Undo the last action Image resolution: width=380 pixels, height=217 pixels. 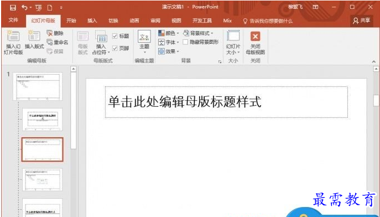click(x=24, y=8)
